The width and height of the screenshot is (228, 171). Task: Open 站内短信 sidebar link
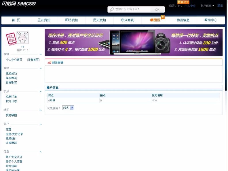click(11, 166)
